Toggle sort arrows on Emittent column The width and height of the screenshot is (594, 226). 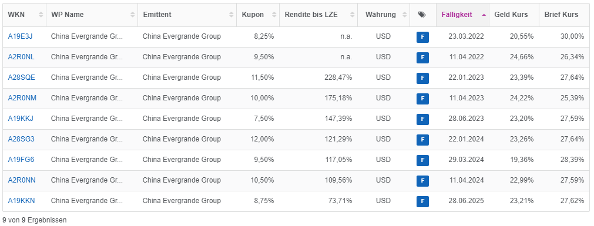click(231, 15)
